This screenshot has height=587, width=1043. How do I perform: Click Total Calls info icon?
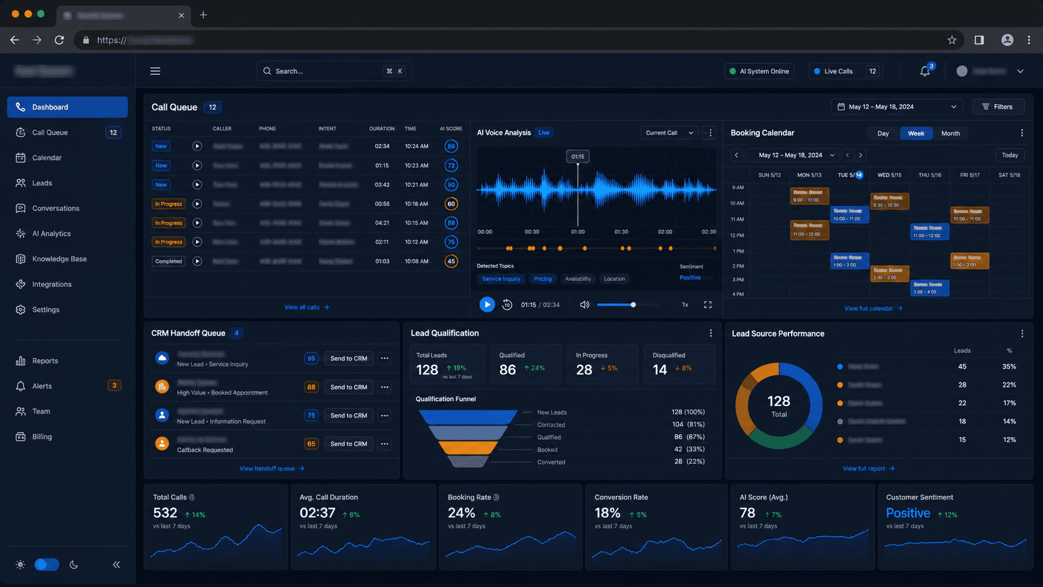pos(192,497)
